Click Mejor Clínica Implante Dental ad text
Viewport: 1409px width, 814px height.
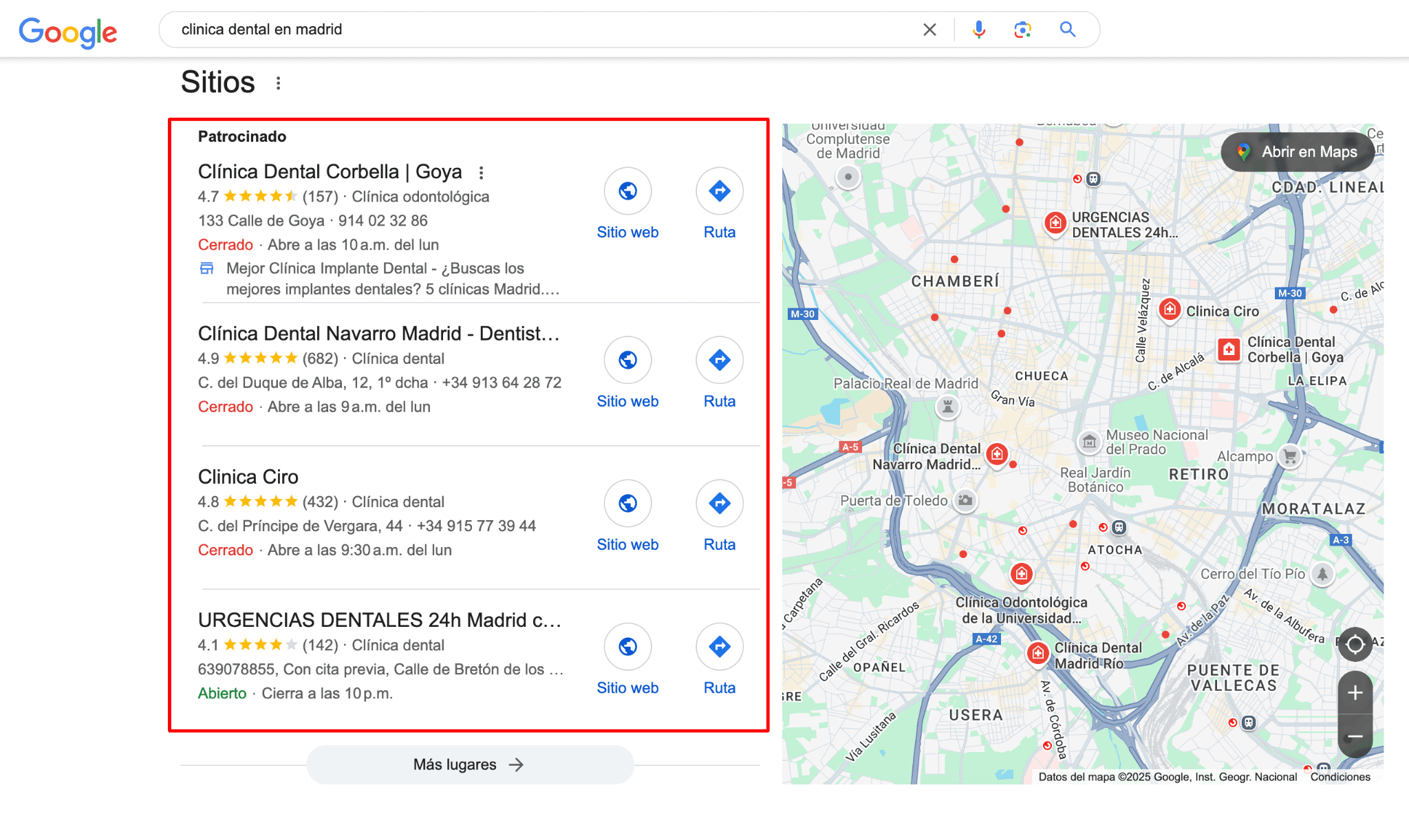point(393,279)
